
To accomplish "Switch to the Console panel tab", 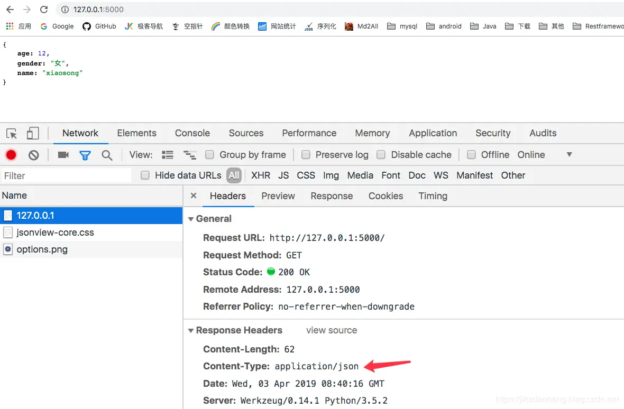I will (192, 133).
